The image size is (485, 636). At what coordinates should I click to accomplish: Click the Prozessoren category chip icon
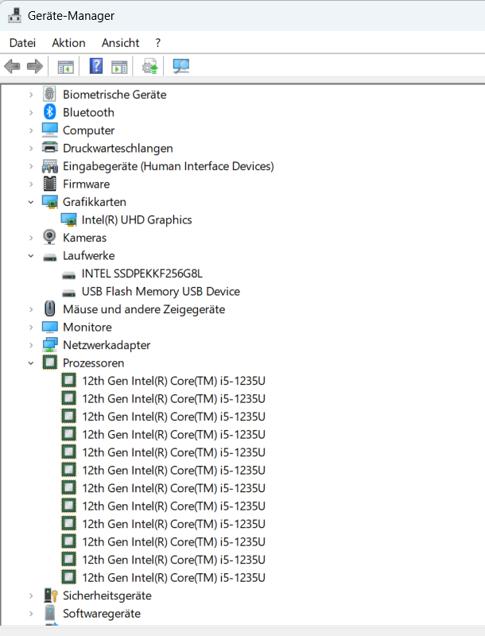(49, 363)
